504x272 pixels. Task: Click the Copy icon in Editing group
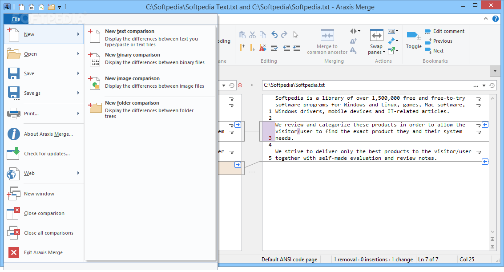point(263,35)
